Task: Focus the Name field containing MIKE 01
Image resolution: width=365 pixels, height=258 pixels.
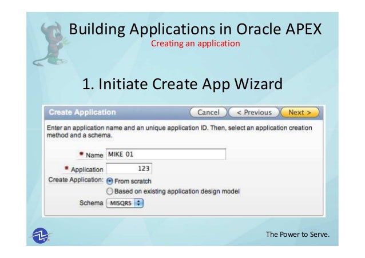Action: coord(166,154)
